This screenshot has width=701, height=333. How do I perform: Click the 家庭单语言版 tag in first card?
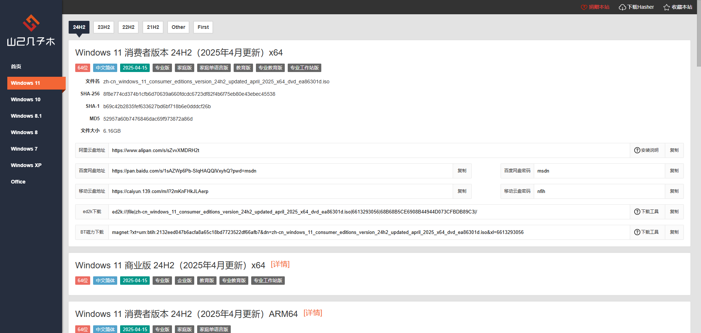(x=214, y=68)
